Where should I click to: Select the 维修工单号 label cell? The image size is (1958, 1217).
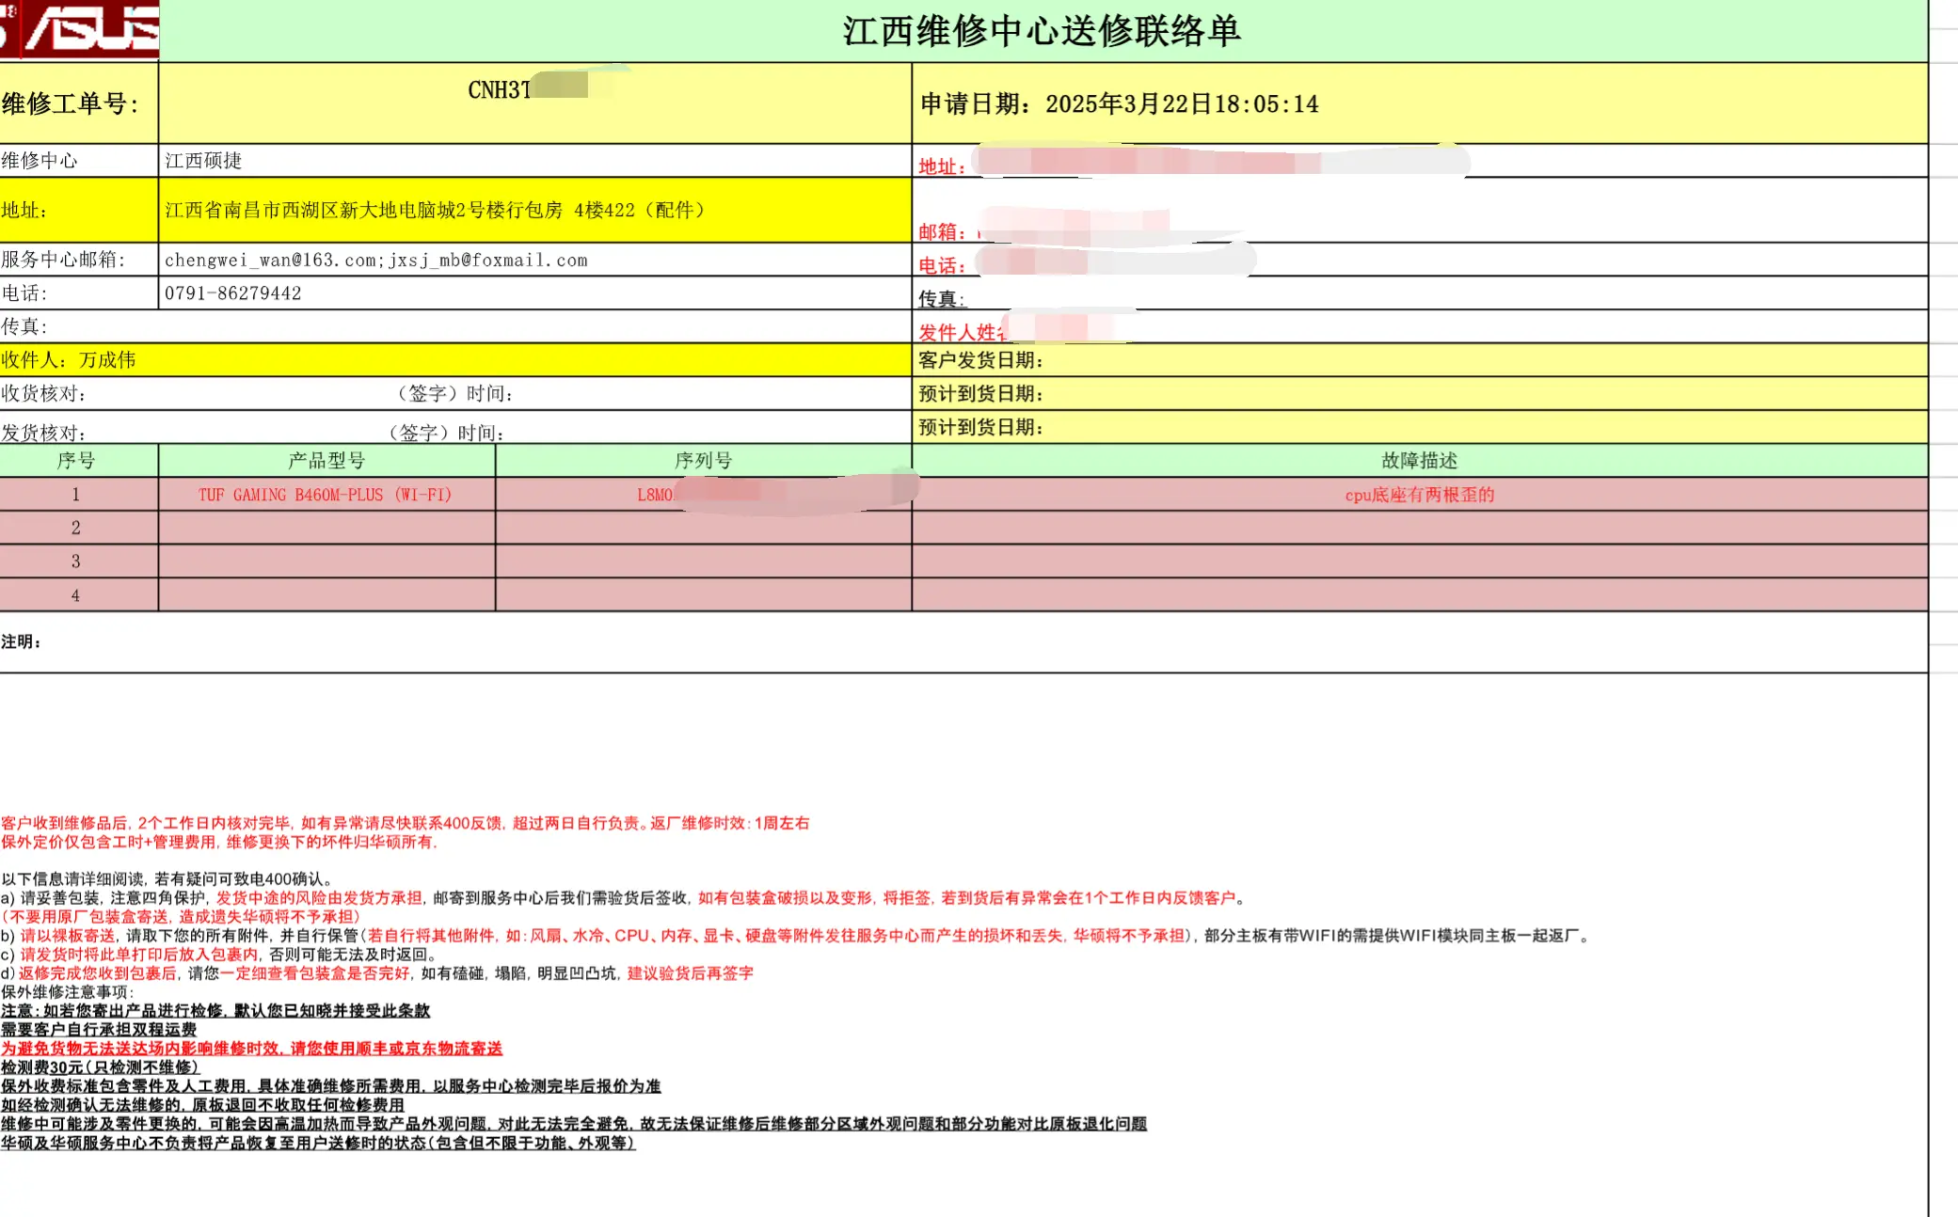(79, 103)
